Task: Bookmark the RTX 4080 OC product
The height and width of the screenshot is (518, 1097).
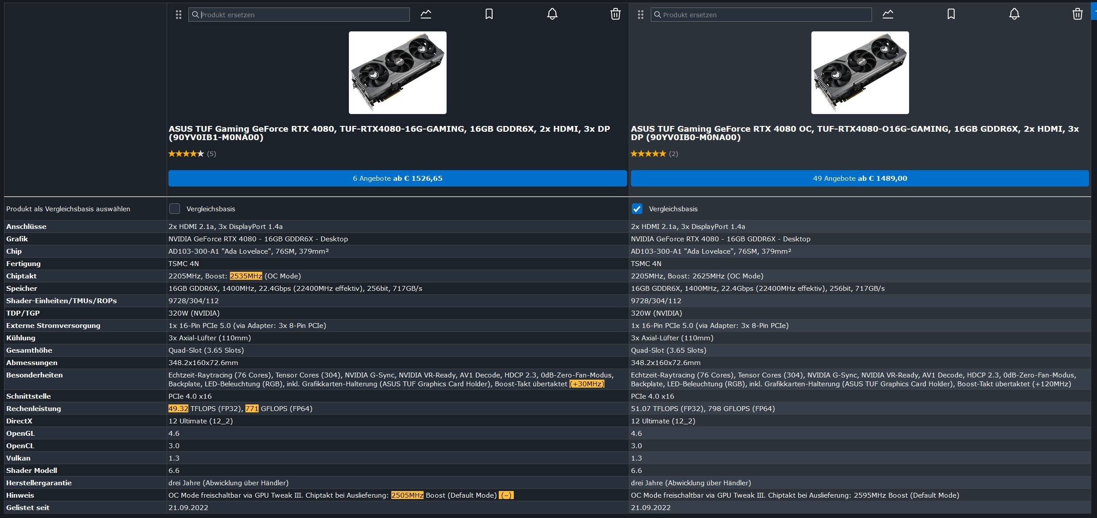Action: click(x=951, y=14)
